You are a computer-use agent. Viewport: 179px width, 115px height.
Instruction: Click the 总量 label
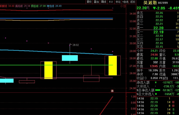162,62
